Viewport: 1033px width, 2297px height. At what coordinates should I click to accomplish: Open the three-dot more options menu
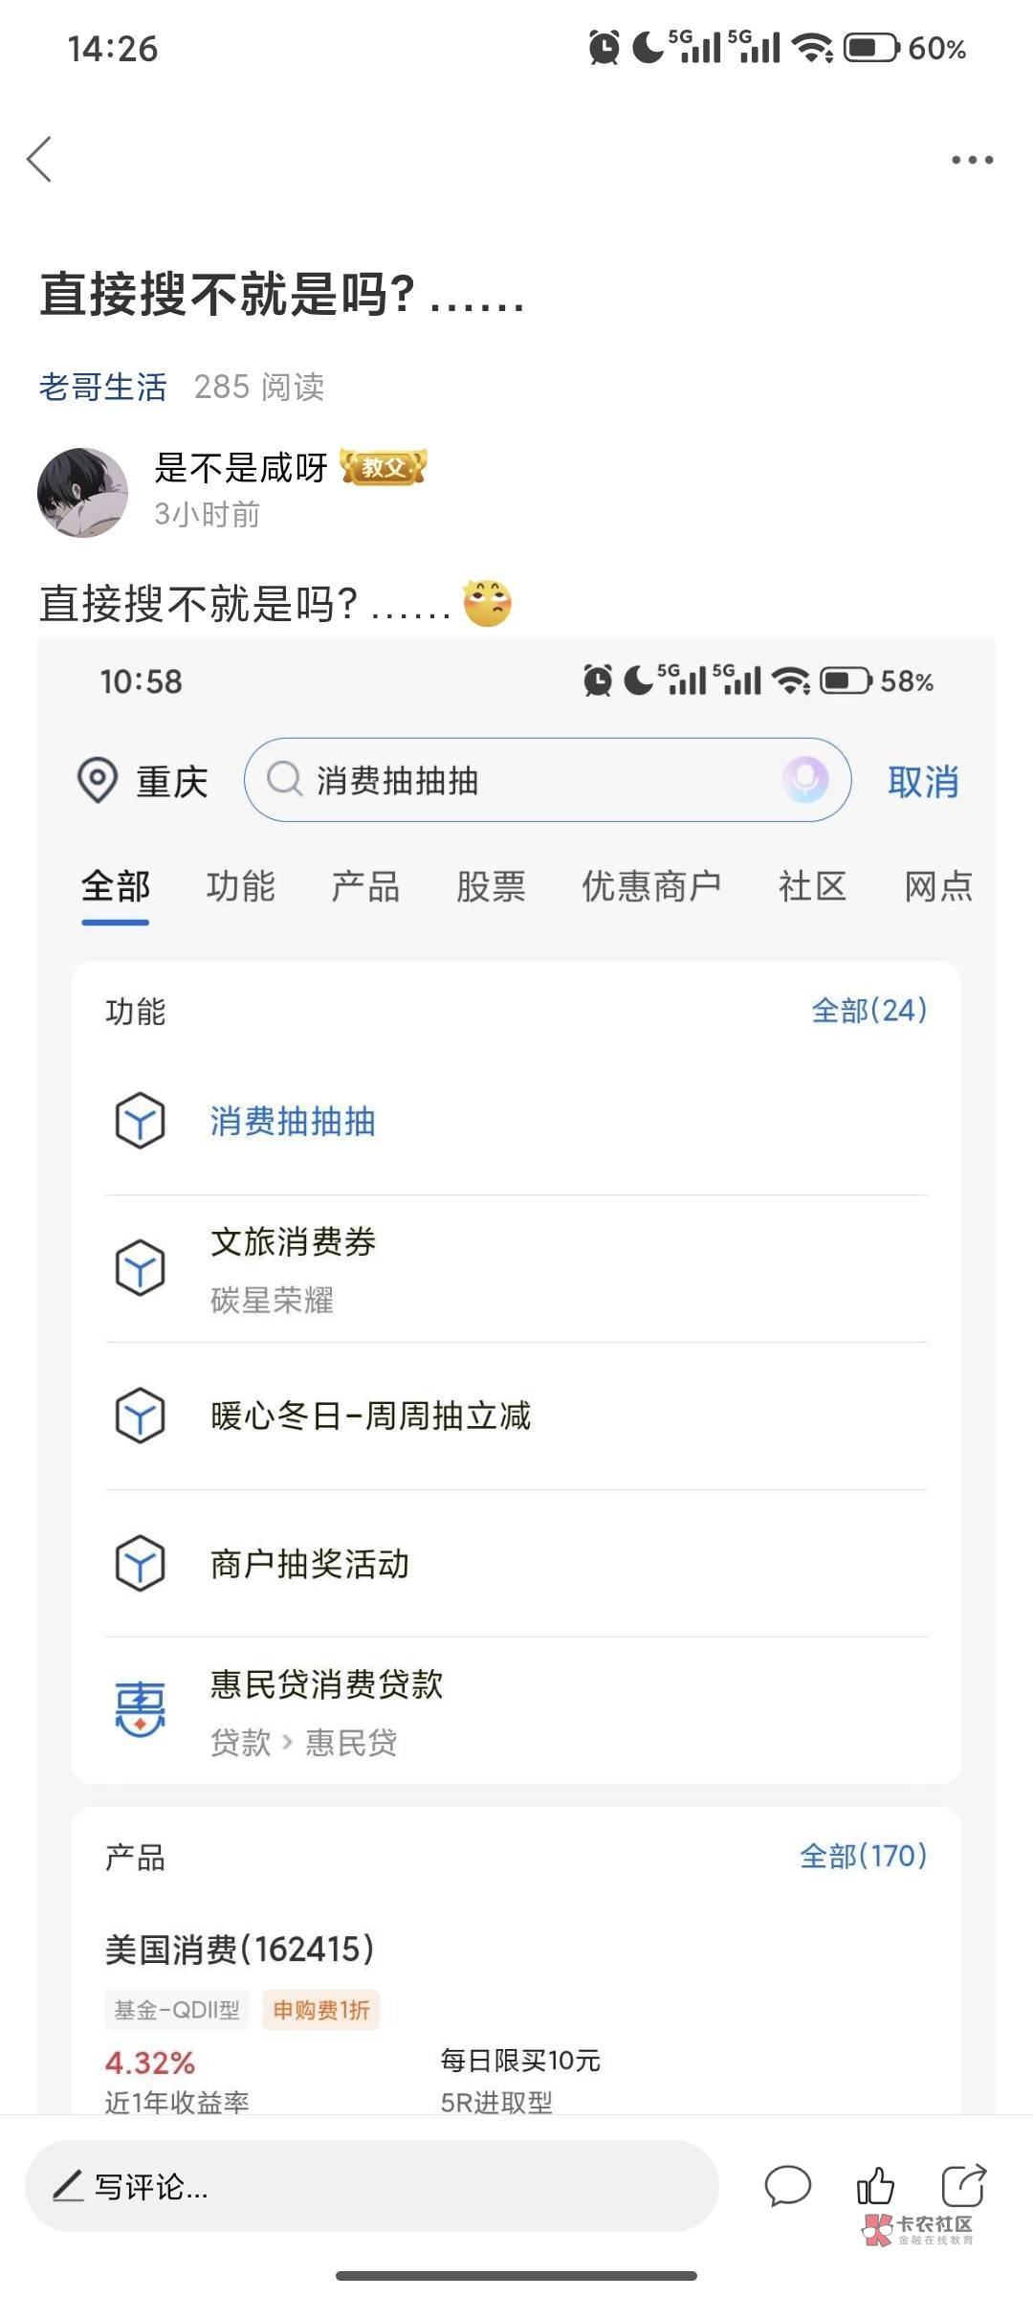click(x=972, y=160)
